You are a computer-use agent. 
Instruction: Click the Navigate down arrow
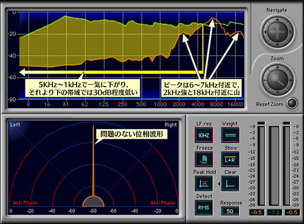click(x=277, y=44)
